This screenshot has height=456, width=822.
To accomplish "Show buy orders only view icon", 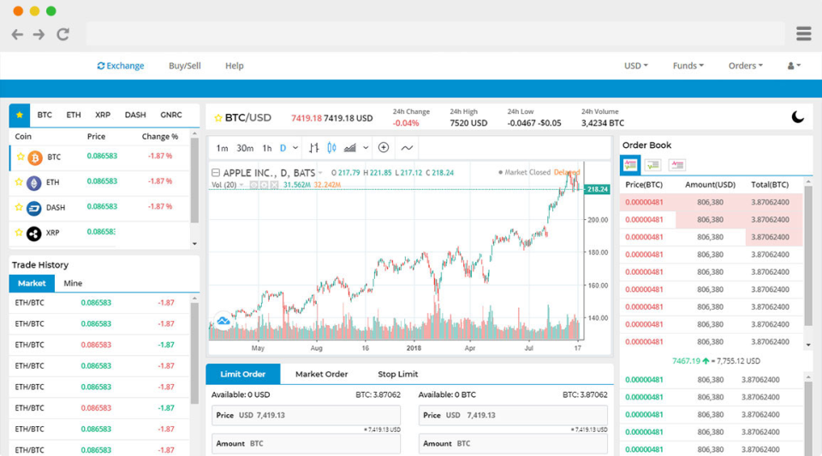I will 652,165.
